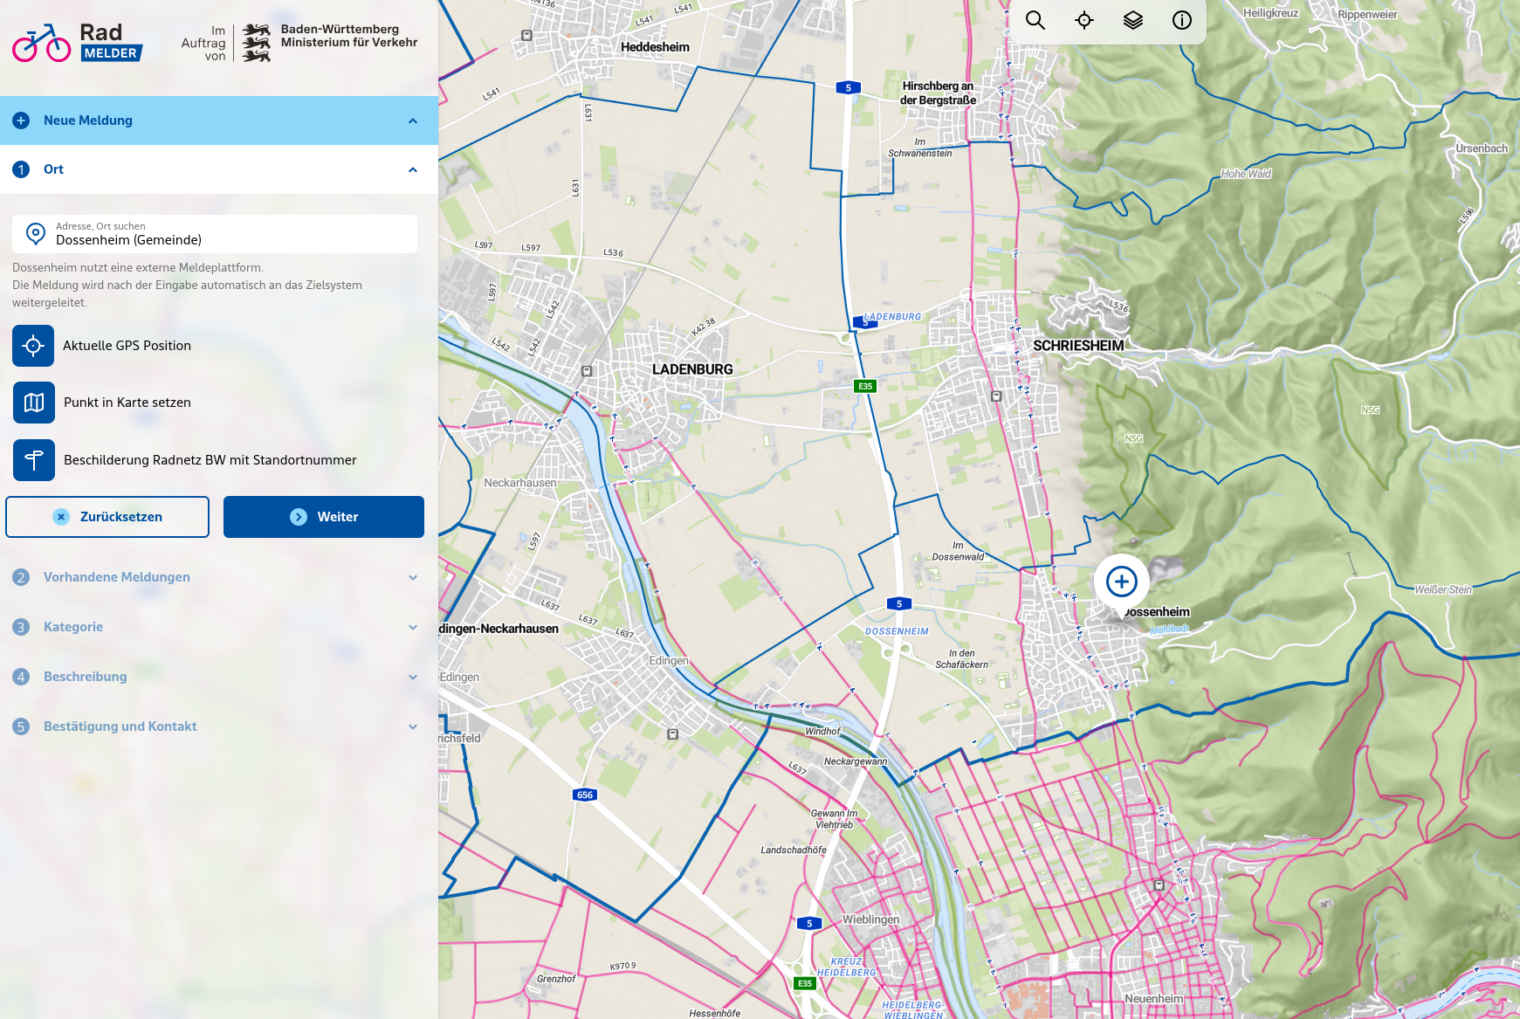Collapse the Neue Meldung section

pyautogui.click(x=413, y=120)
